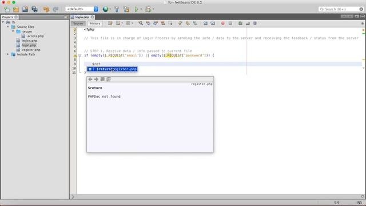
Task: Click the Clean and Build icon
Action: (126, 9)
